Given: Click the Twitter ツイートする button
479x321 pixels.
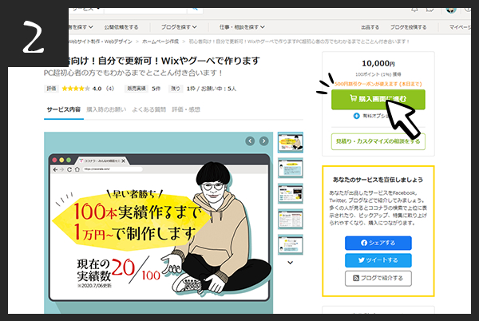Looking at the screenshot, I should point(378,260).
